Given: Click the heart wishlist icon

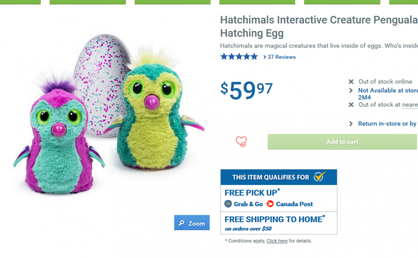Looking at the screenshot, I should (241, 142).
